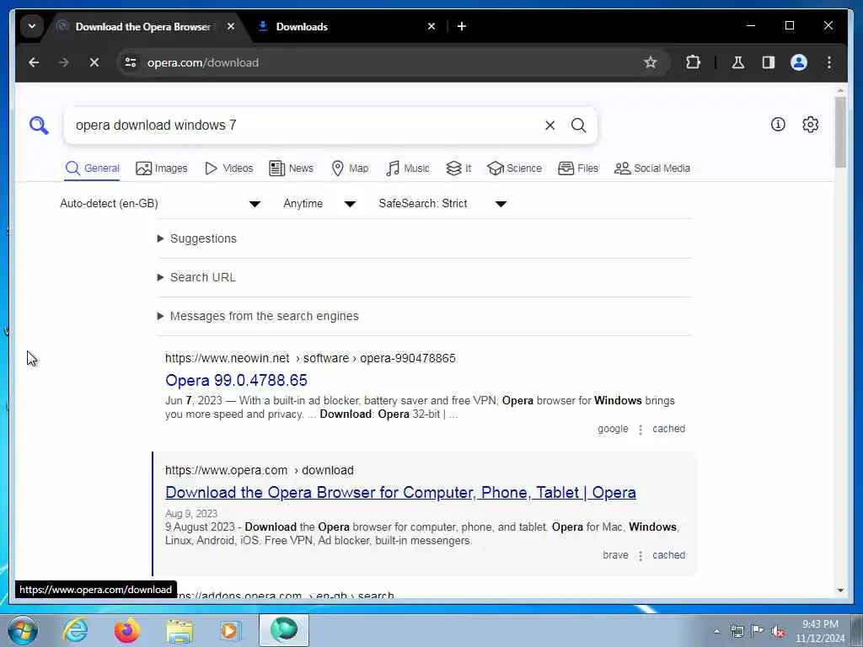
Task: Open the Chrome three-dot menu
Action: [829, 62]
